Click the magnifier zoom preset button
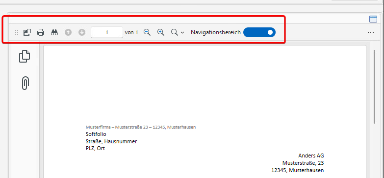 (175, 32)
